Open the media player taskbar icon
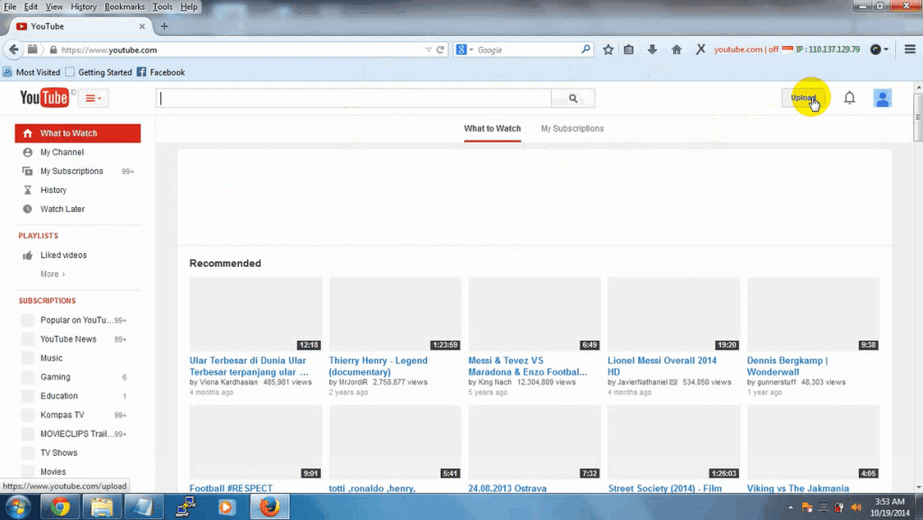Viewport: 923px width, 520px height. 225,507
